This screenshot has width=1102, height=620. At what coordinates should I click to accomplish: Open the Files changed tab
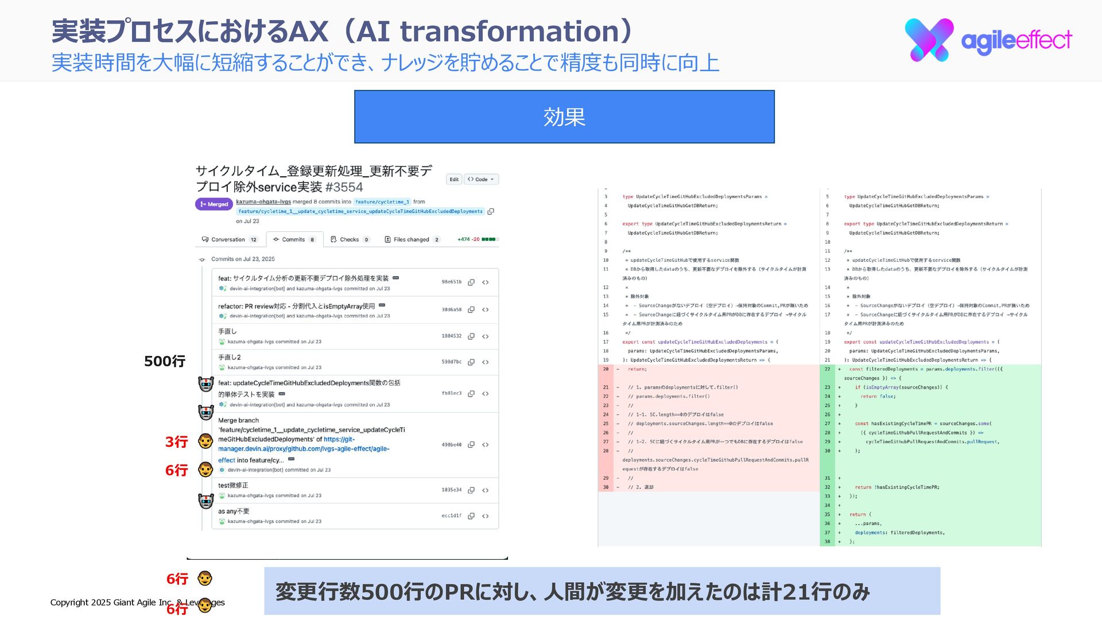pos(411,240)
